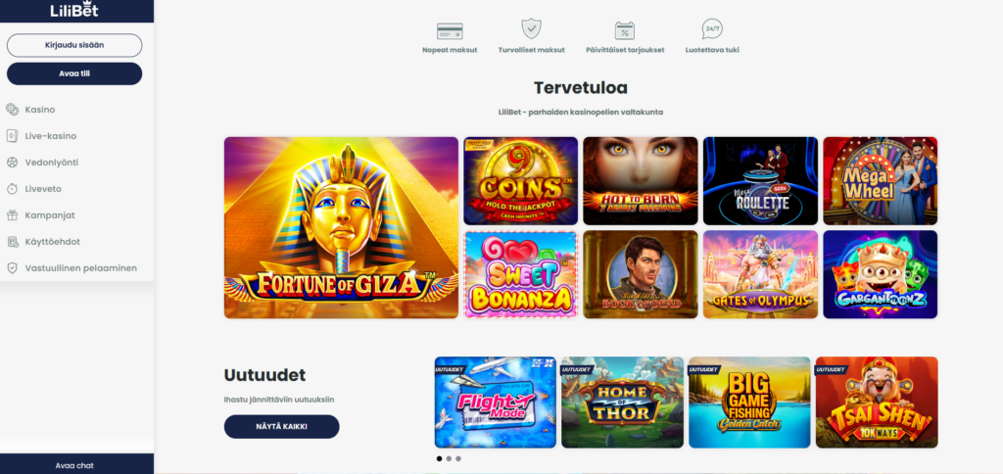The image size is (1003, 474).
Task: Click the Avaa tili button
Action: 74,73
